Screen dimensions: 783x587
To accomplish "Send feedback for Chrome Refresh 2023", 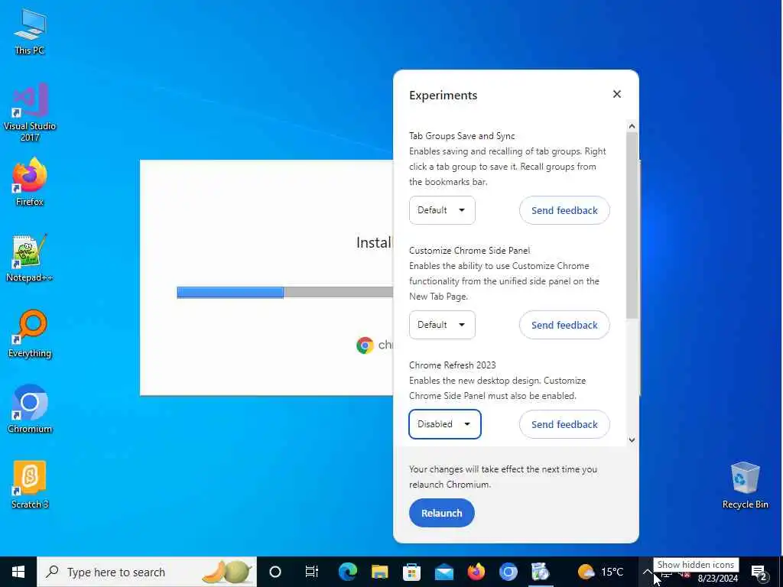I will point(564,424).
